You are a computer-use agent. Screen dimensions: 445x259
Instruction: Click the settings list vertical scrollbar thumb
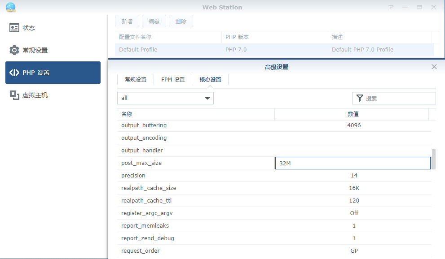coord(433,159)
